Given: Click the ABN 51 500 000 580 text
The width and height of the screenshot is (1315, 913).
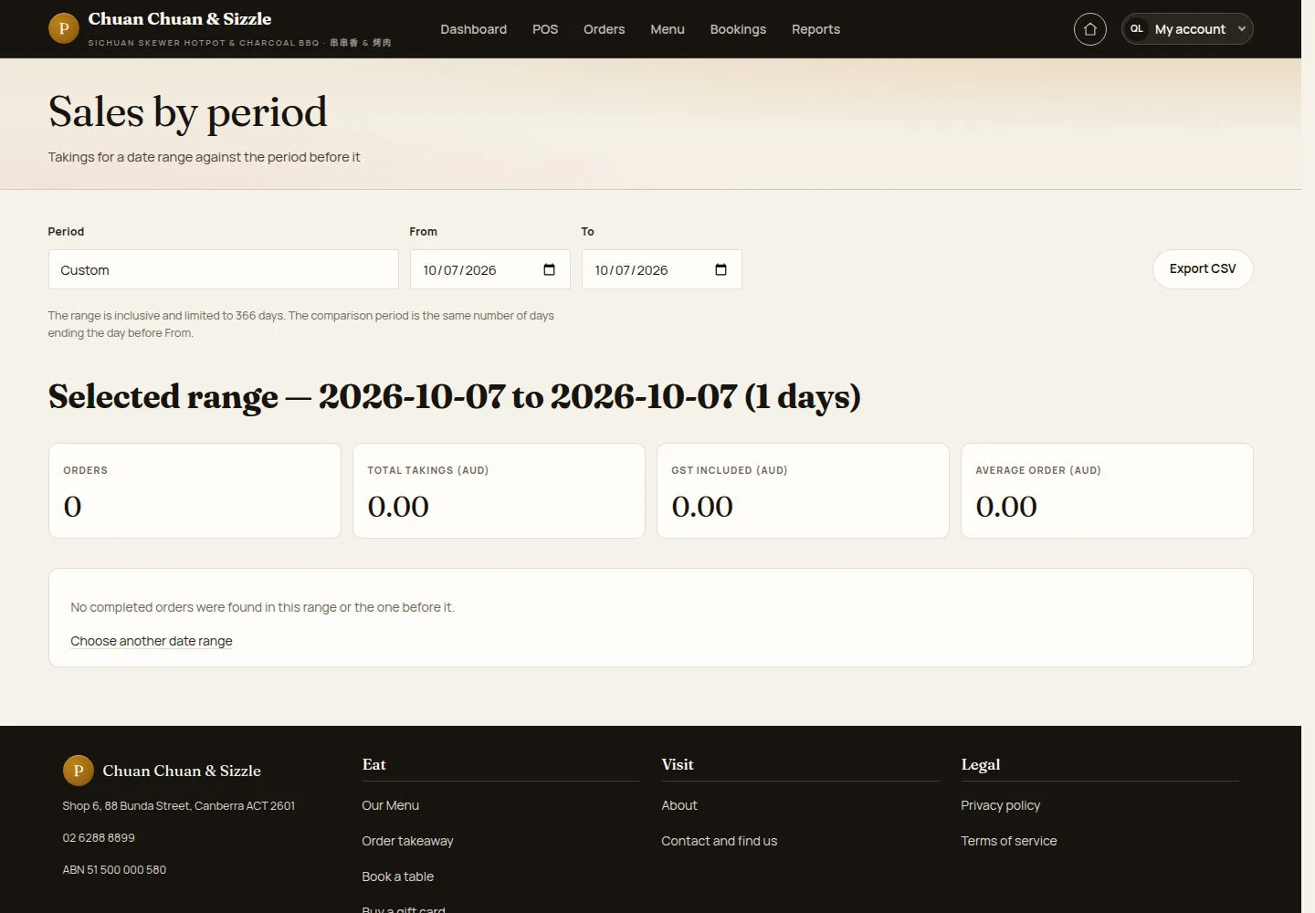Looking at the screenshot, I should coord(114,869).
